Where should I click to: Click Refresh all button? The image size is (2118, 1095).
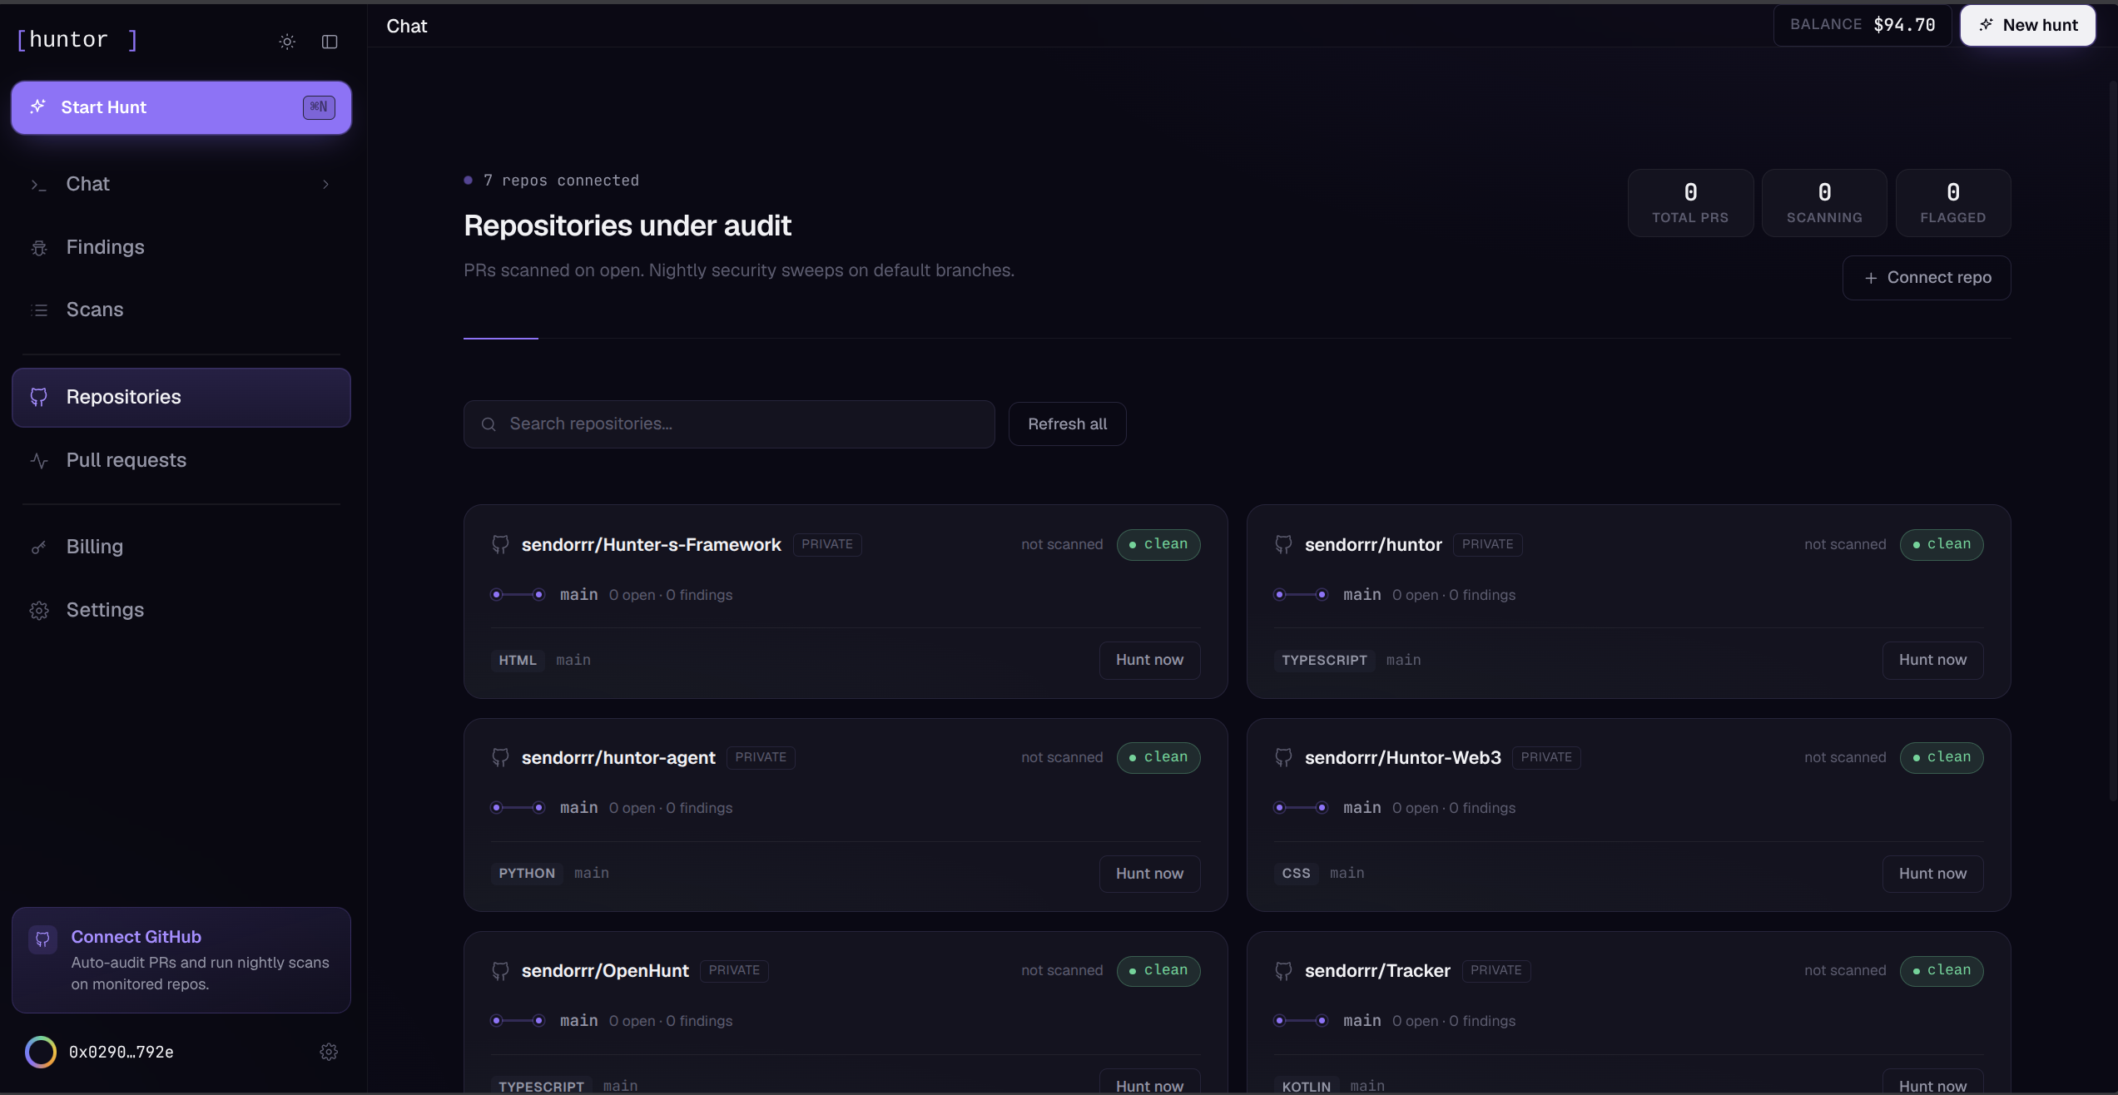tap(1067, 424)
